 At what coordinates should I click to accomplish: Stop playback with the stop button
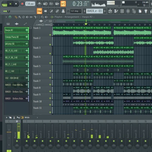(x=16, y=4)
